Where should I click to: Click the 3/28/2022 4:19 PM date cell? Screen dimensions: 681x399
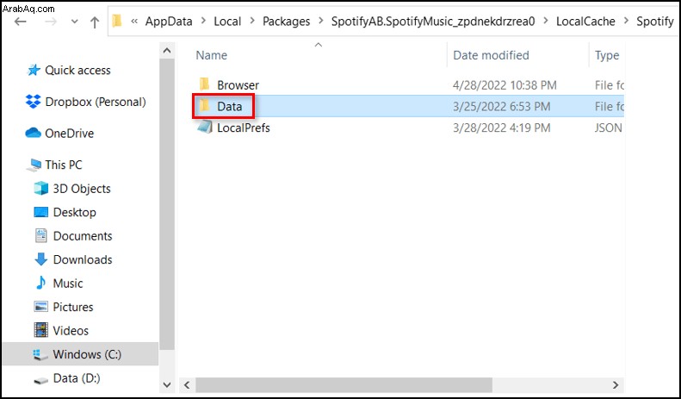502,128
